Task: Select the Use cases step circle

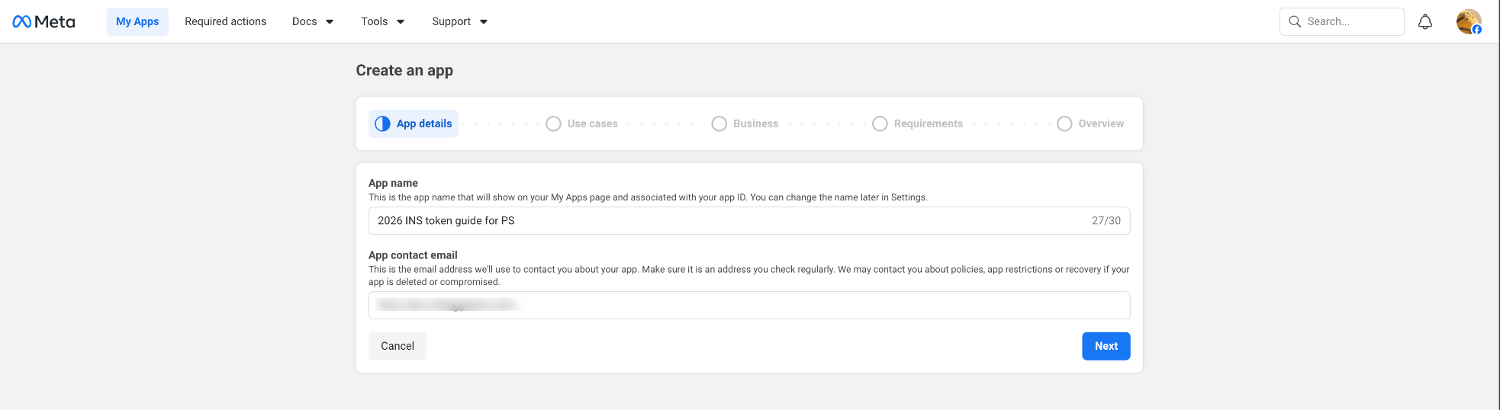Action: [x=553, y=123]
